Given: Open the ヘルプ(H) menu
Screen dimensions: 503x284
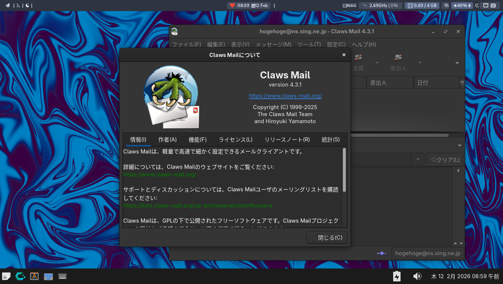Looking at the screenshot, I should click(364, 44).
